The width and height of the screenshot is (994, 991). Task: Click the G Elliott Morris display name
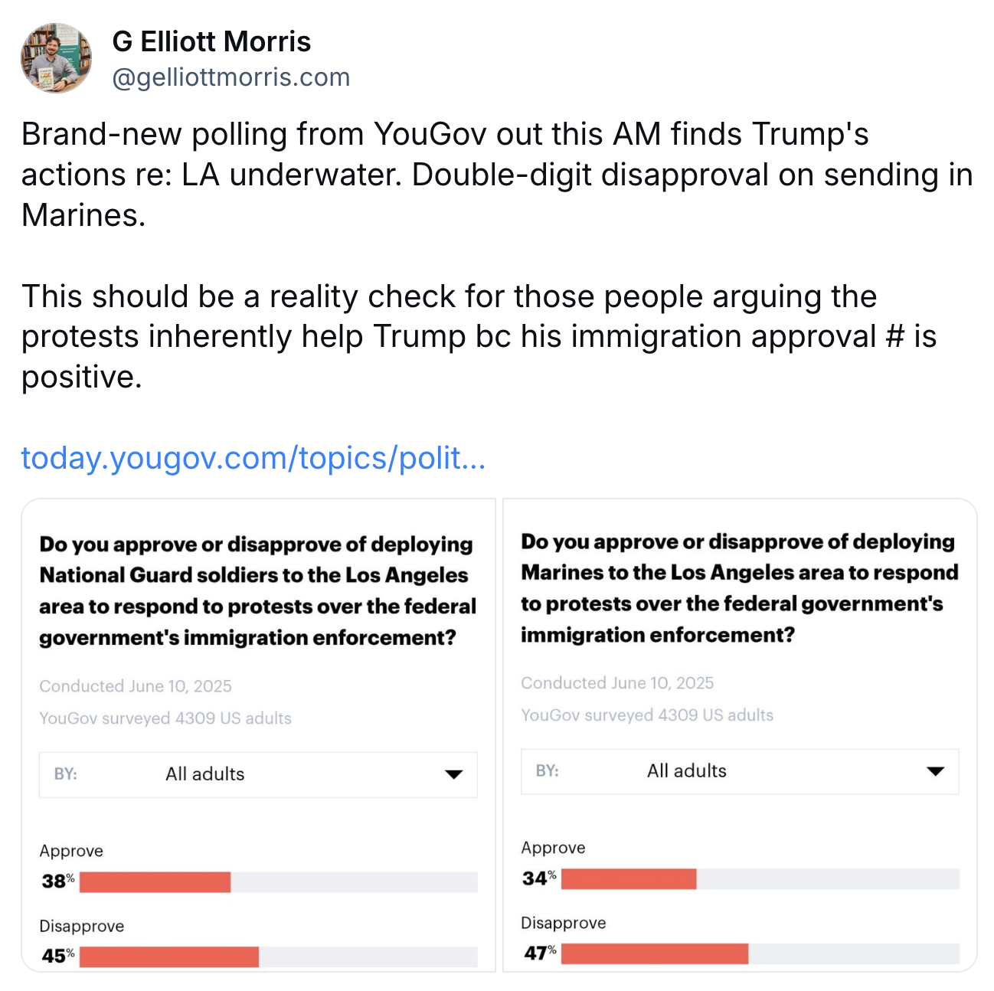coord(211,41)
